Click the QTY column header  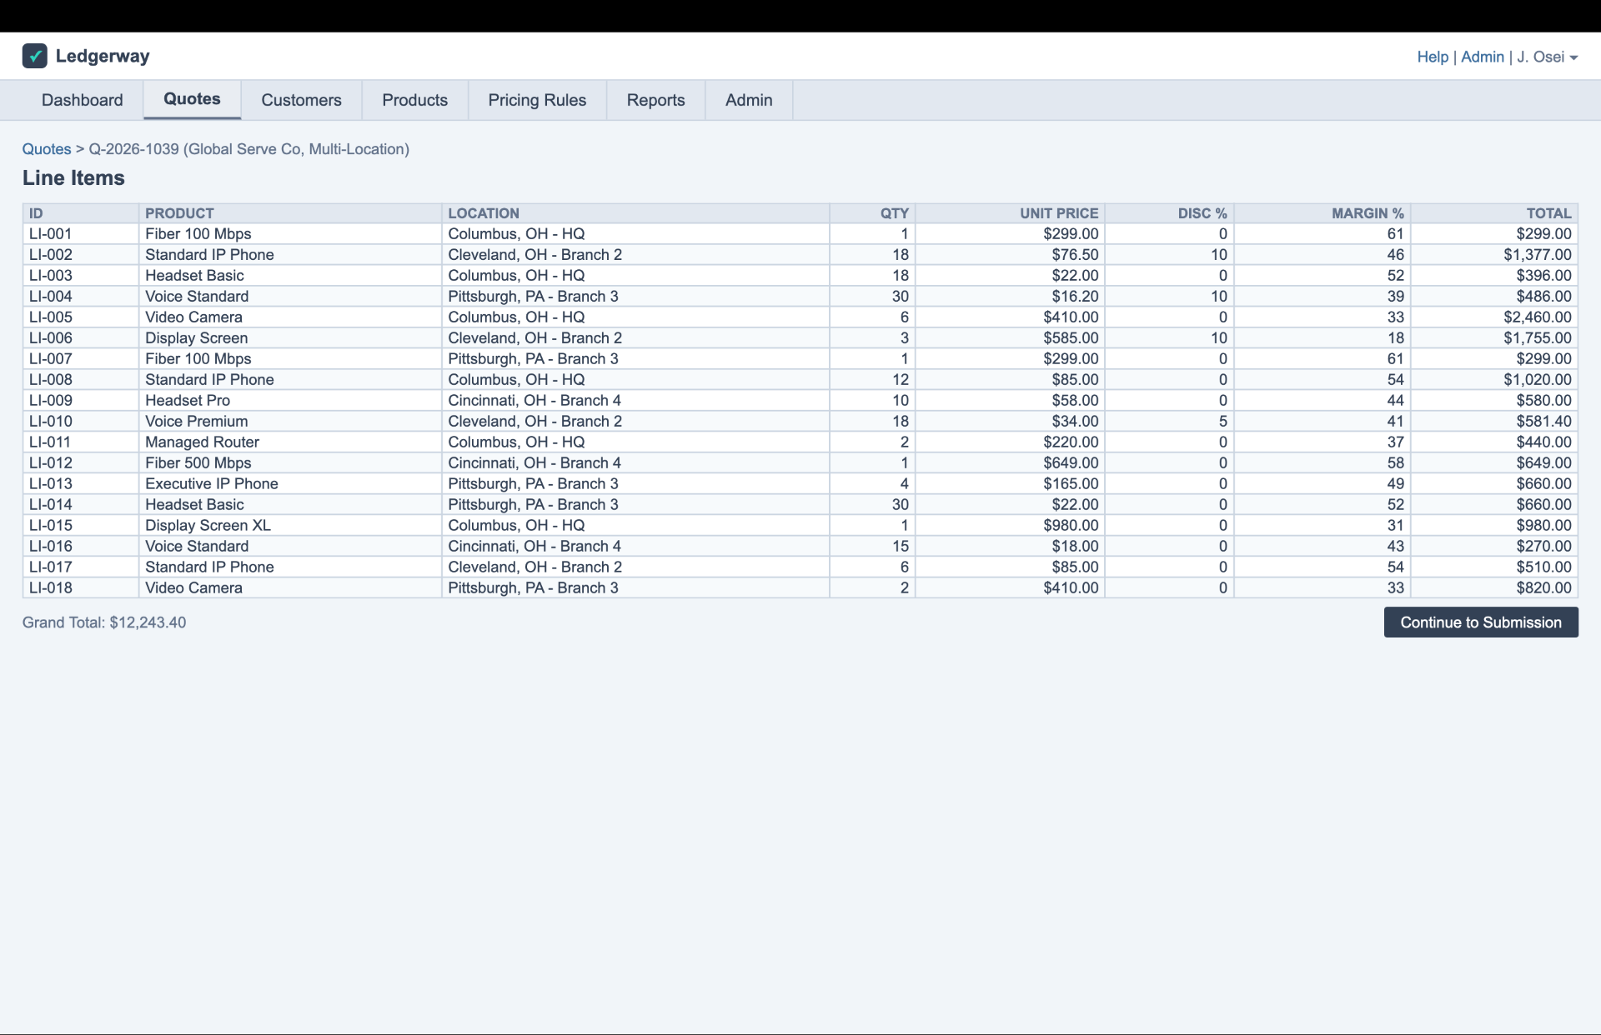(x=872, y=213)
